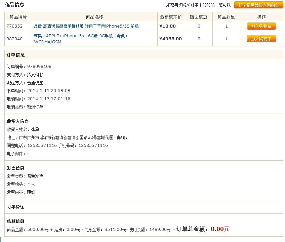Add the iPhone 5s to cart
Screen dimensions: 285x242
click(261, 39)
